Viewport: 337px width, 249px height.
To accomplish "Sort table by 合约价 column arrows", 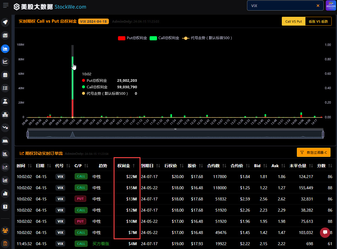I will coord(248,166).
